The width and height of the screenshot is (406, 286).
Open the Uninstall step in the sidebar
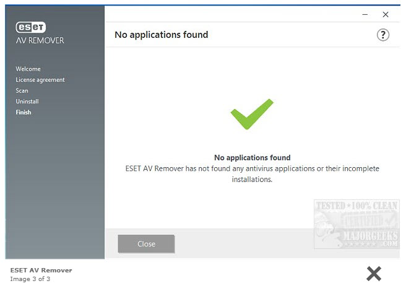pos(27,102)
